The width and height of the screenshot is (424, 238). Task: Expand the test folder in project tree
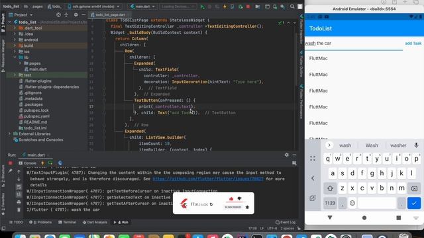point(15,75)
